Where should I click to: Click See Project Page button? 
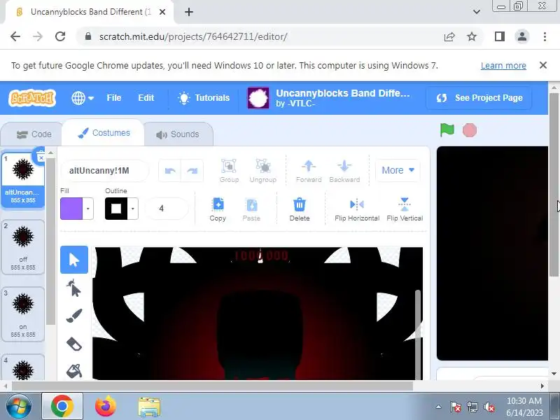(x=479, y=98)
